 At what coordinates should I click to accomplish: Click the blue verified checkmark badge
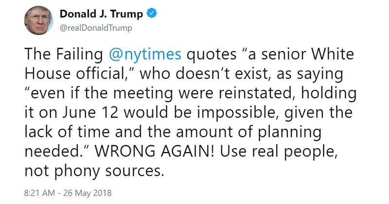coord(152,13)
